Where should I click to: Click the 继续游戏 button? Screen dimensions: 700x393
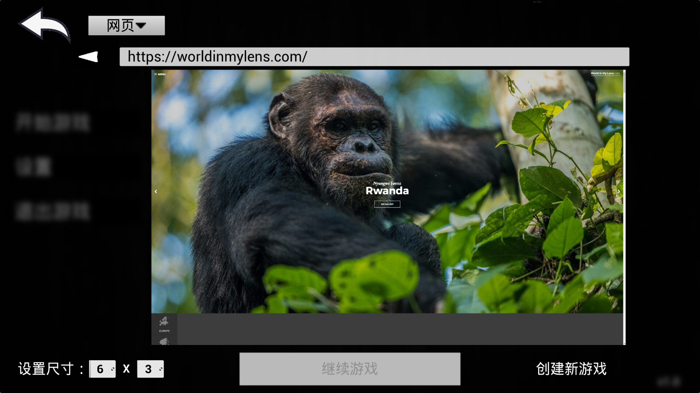pyautogui.click(x=350, y=369)
